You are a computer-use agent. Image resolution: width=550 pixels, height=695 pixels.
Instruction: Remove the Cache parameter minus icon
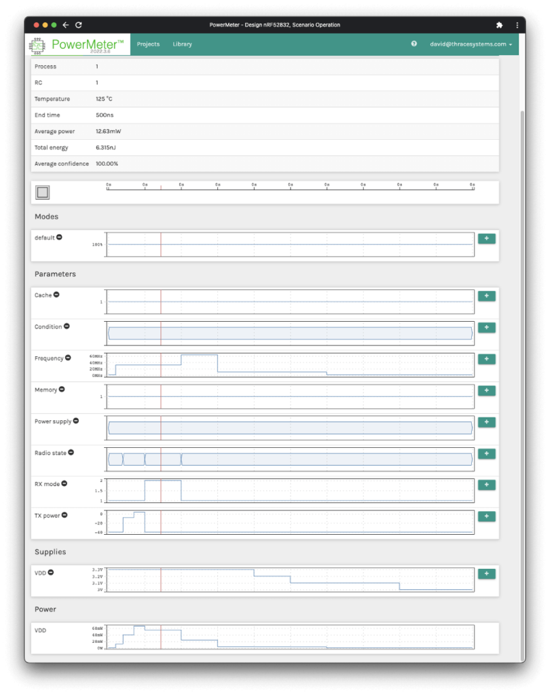click(56, 295)
